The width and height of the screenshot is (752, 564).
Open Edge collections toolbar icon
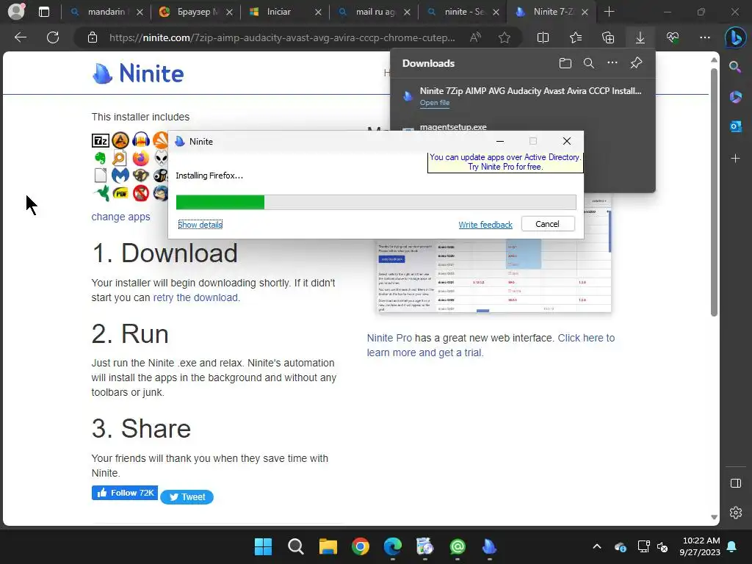pos(608,37)
